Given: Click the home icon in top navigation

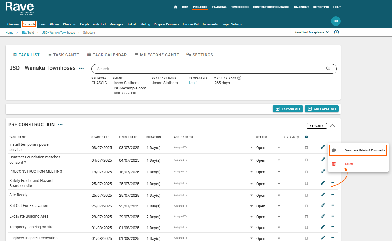Looking at the screenshot, I should pyautogui.click(x=176, y=7).
